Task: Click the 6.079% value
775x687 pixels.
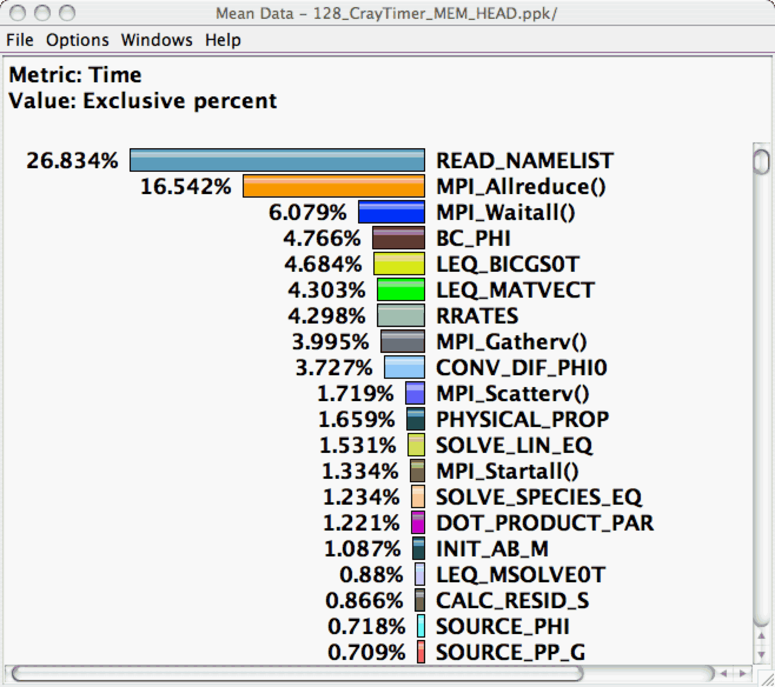Action: pos(308,212)
